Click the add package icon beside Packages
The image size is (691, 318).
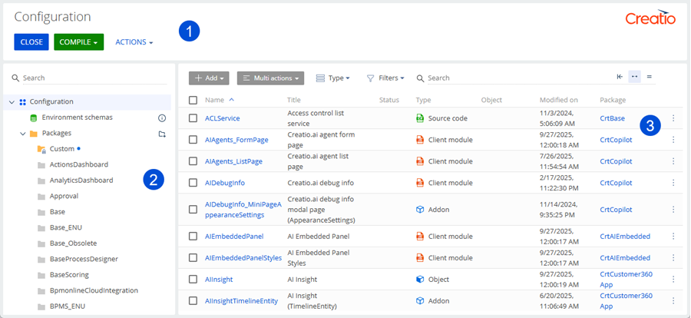coord(162,134)
